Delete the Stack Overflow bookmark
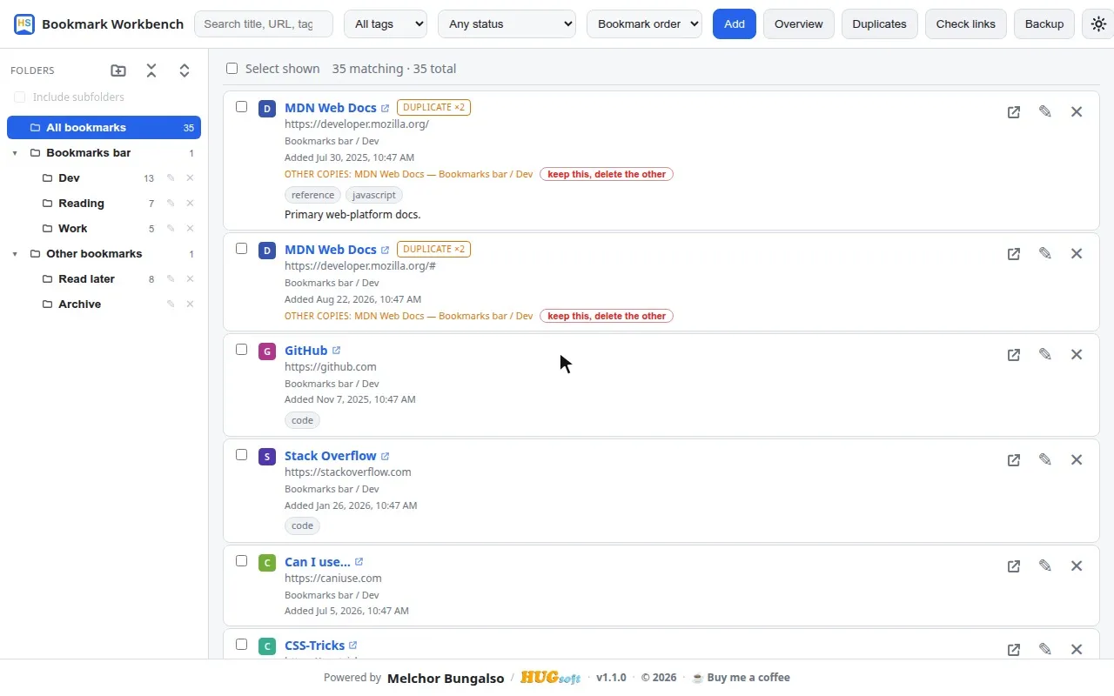 click(x=1077, y=460)
